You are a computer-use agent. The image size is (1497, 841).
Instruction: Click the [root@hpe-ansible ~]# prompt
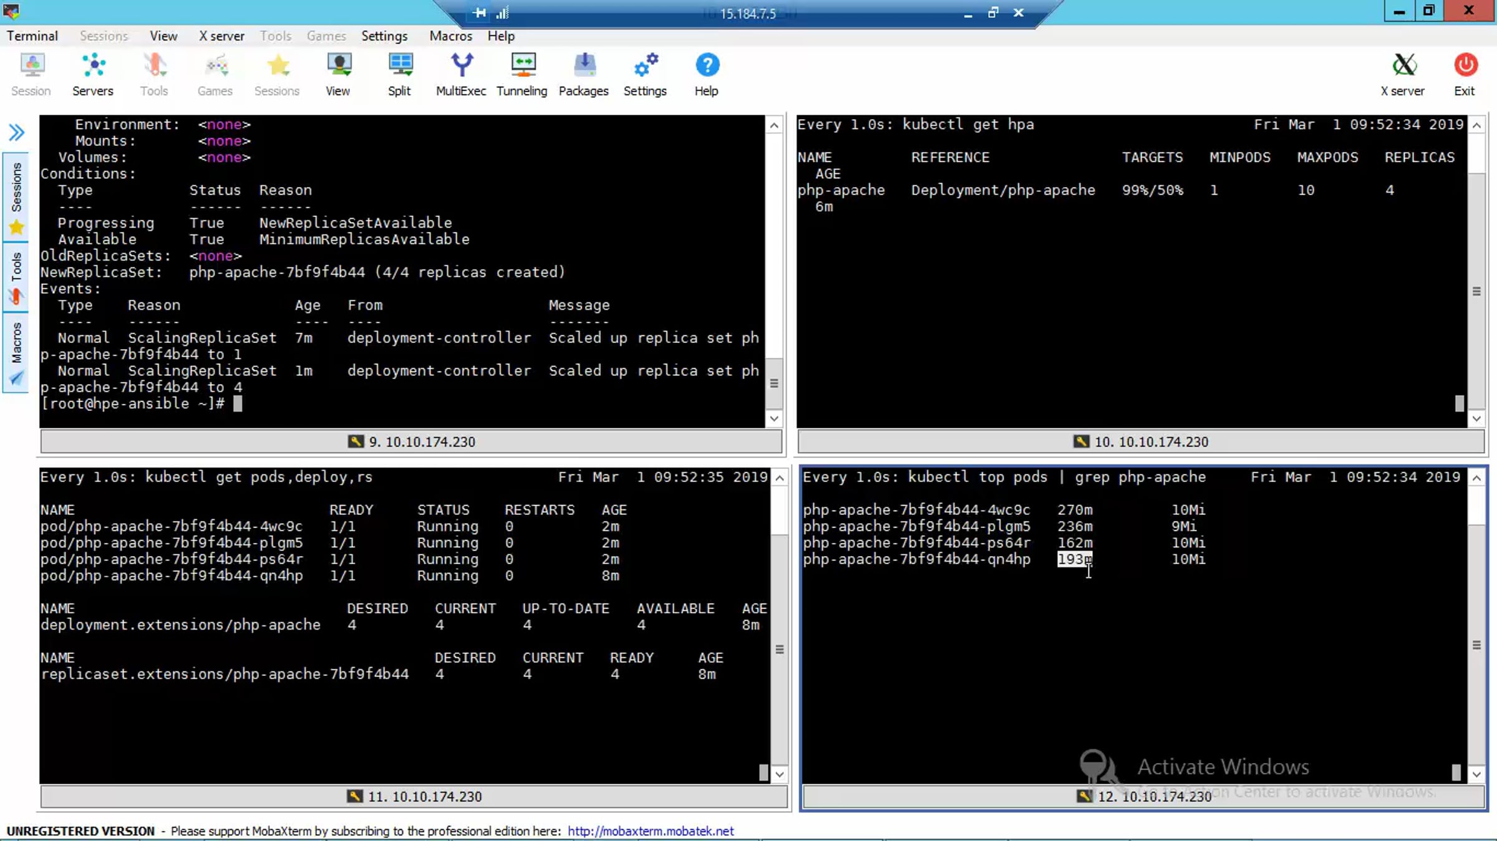coord(132,403)
